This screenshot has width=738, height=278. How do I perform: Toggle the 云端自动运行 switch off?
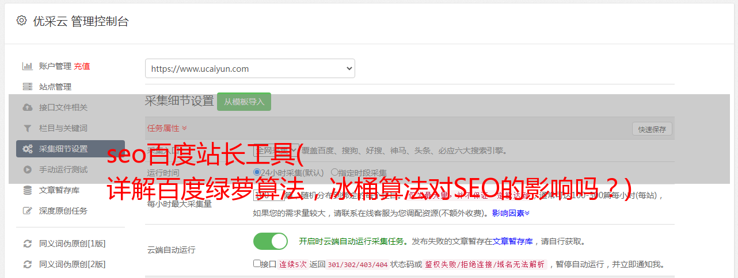[x=271, y=241]
